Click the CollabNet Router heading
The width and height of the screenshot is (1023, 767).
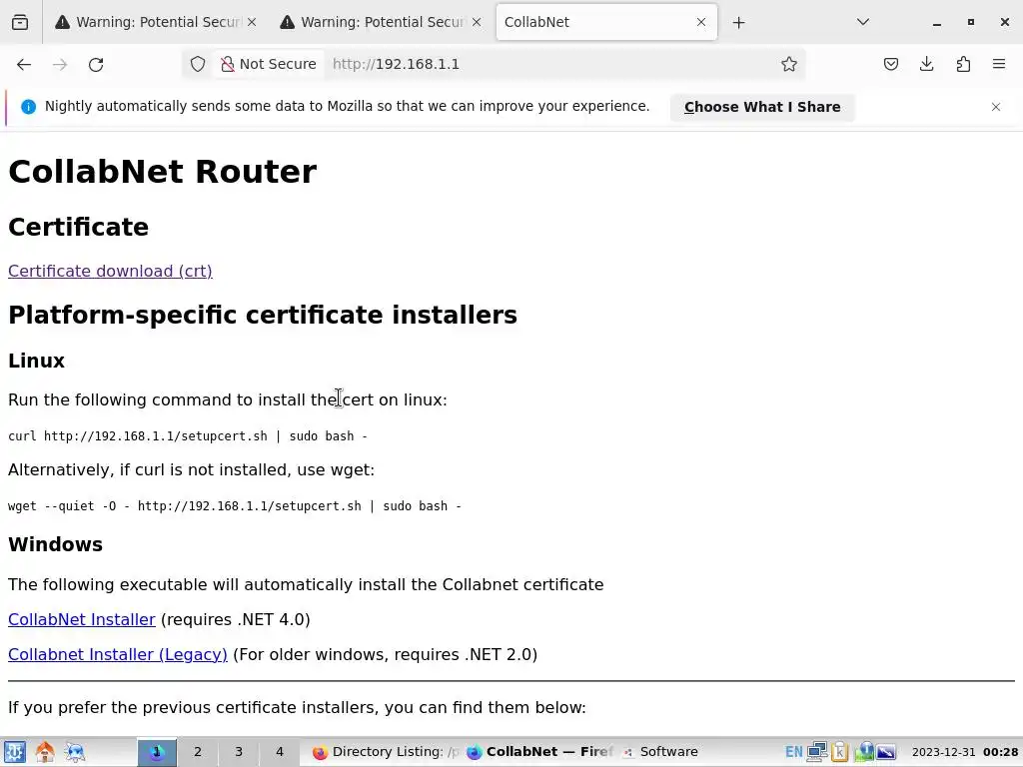click(x=163, y=172)
